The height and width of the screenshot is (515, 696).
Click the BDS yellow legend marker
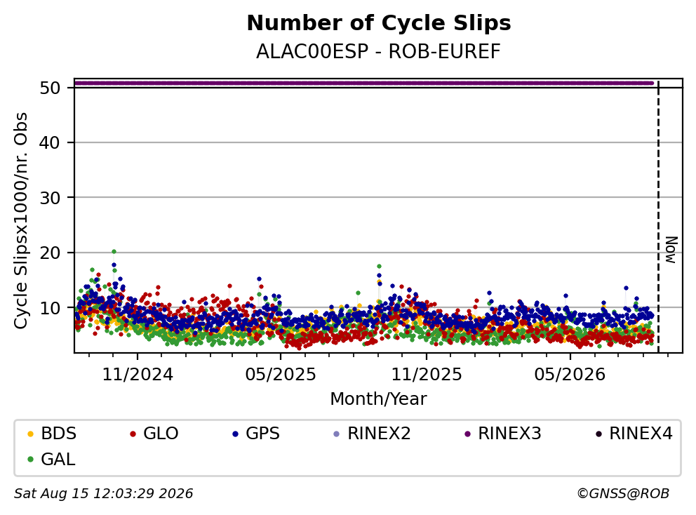click(x=30, y=434)
